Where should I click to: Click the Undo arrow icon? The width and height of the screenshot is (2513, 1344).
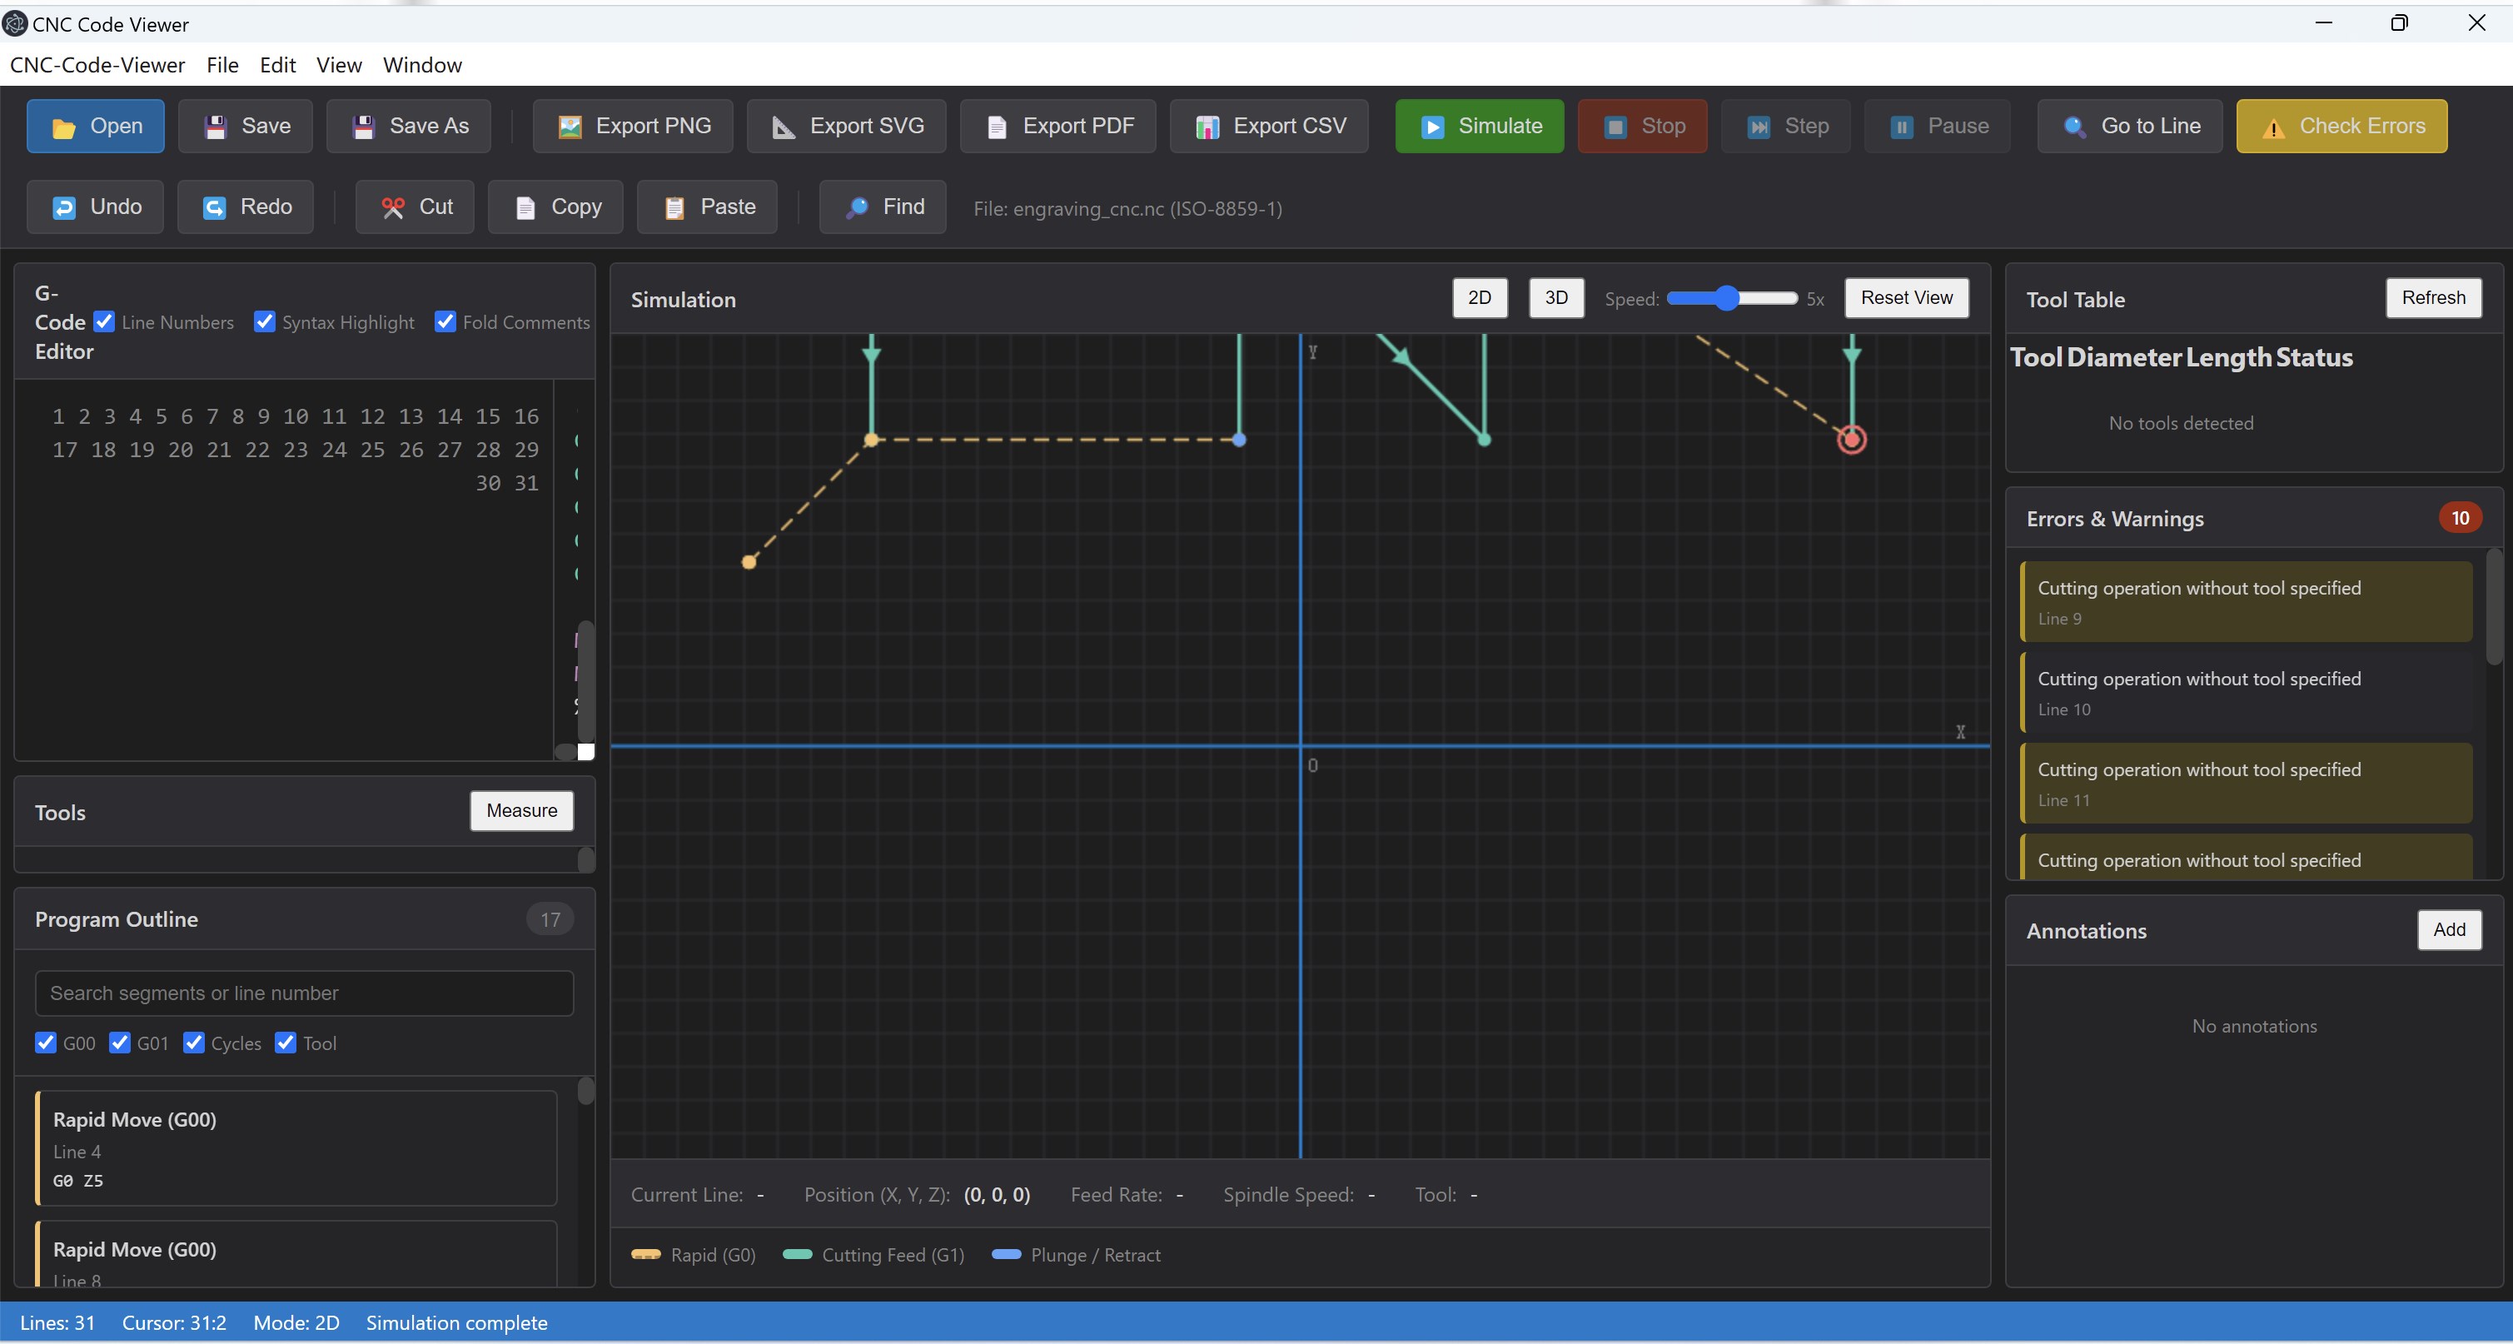point(63,207)
